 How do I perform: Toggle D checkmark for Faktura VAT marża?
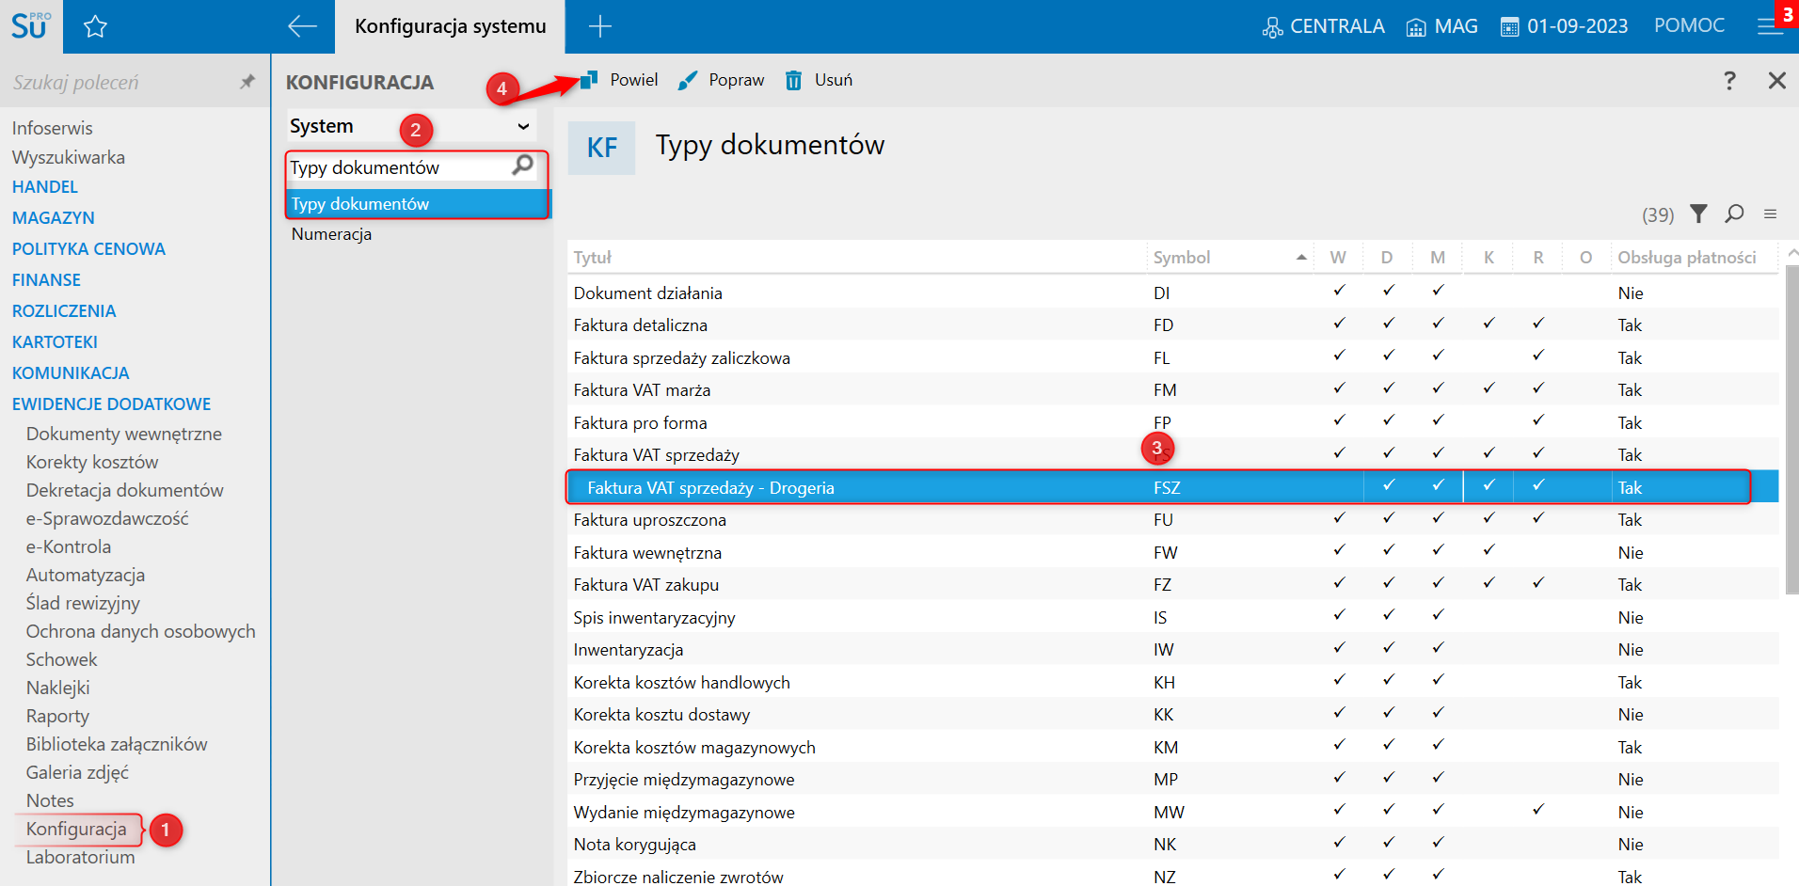1389,388
